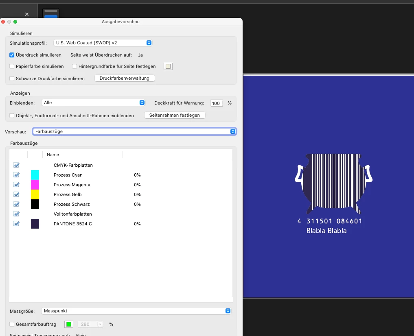
Task: Open the Messgröße dropdown showing Messpunkt
Action: [136, 311]
